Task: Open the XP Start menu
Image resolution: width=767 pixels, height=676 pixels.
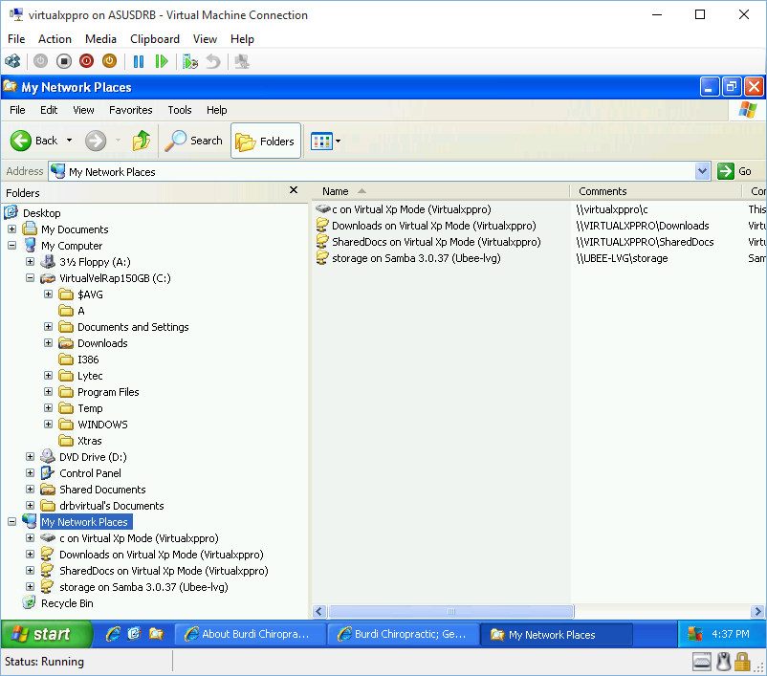Action: [45, 634]
